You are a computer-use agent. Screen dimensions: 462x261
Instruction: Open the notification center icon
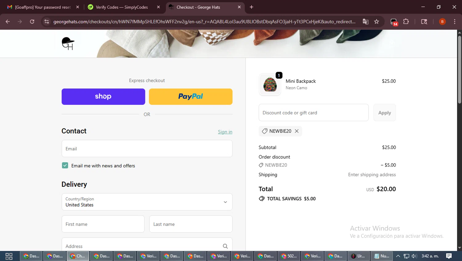(x=449, y=256)
